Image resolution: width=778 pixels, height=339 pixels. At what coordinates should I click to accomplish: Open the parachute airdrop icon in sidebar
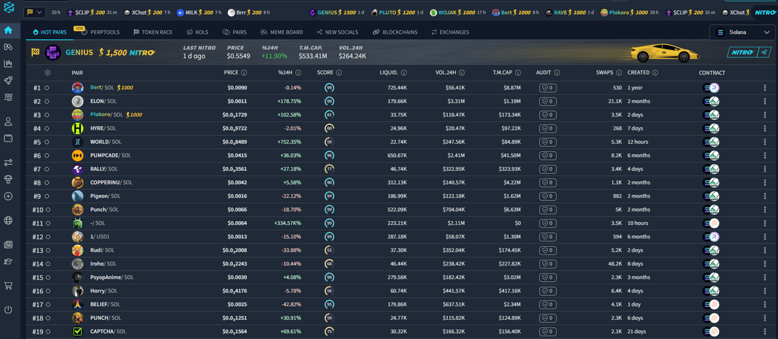coord(8,179)
